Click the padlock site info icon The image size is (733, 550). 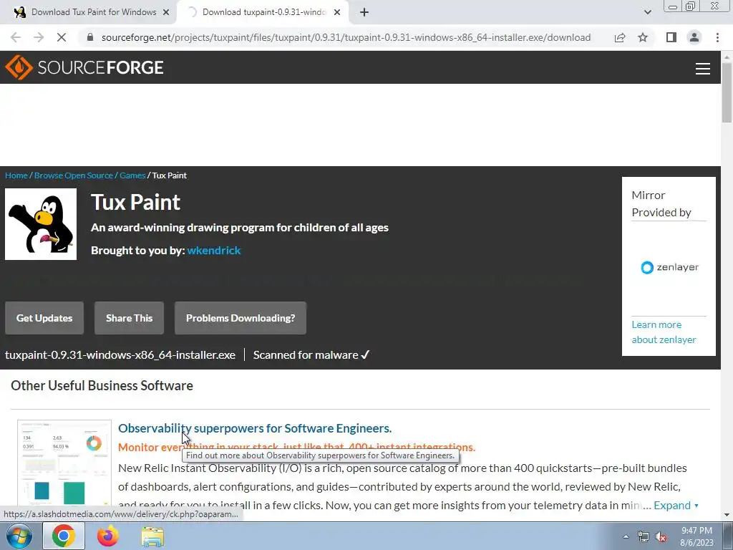pyautogui.click(x=91, y=37)
